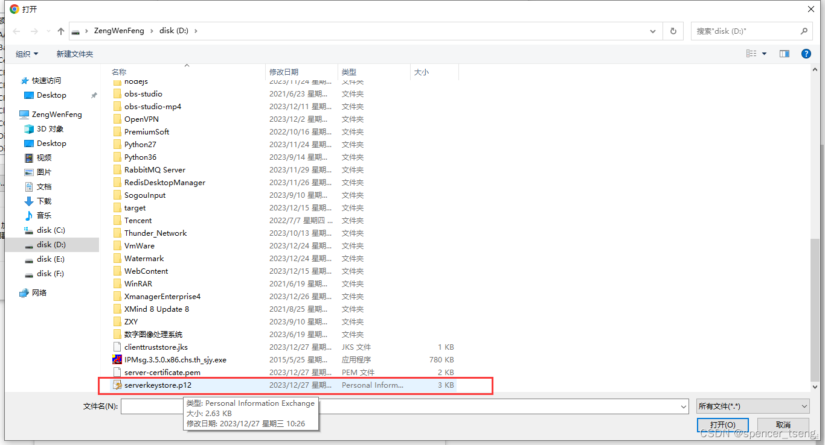Screen dimensions: 825x445
Task: Click ZengWenFeng in the breadcrumb path
Action: (119, 31)
